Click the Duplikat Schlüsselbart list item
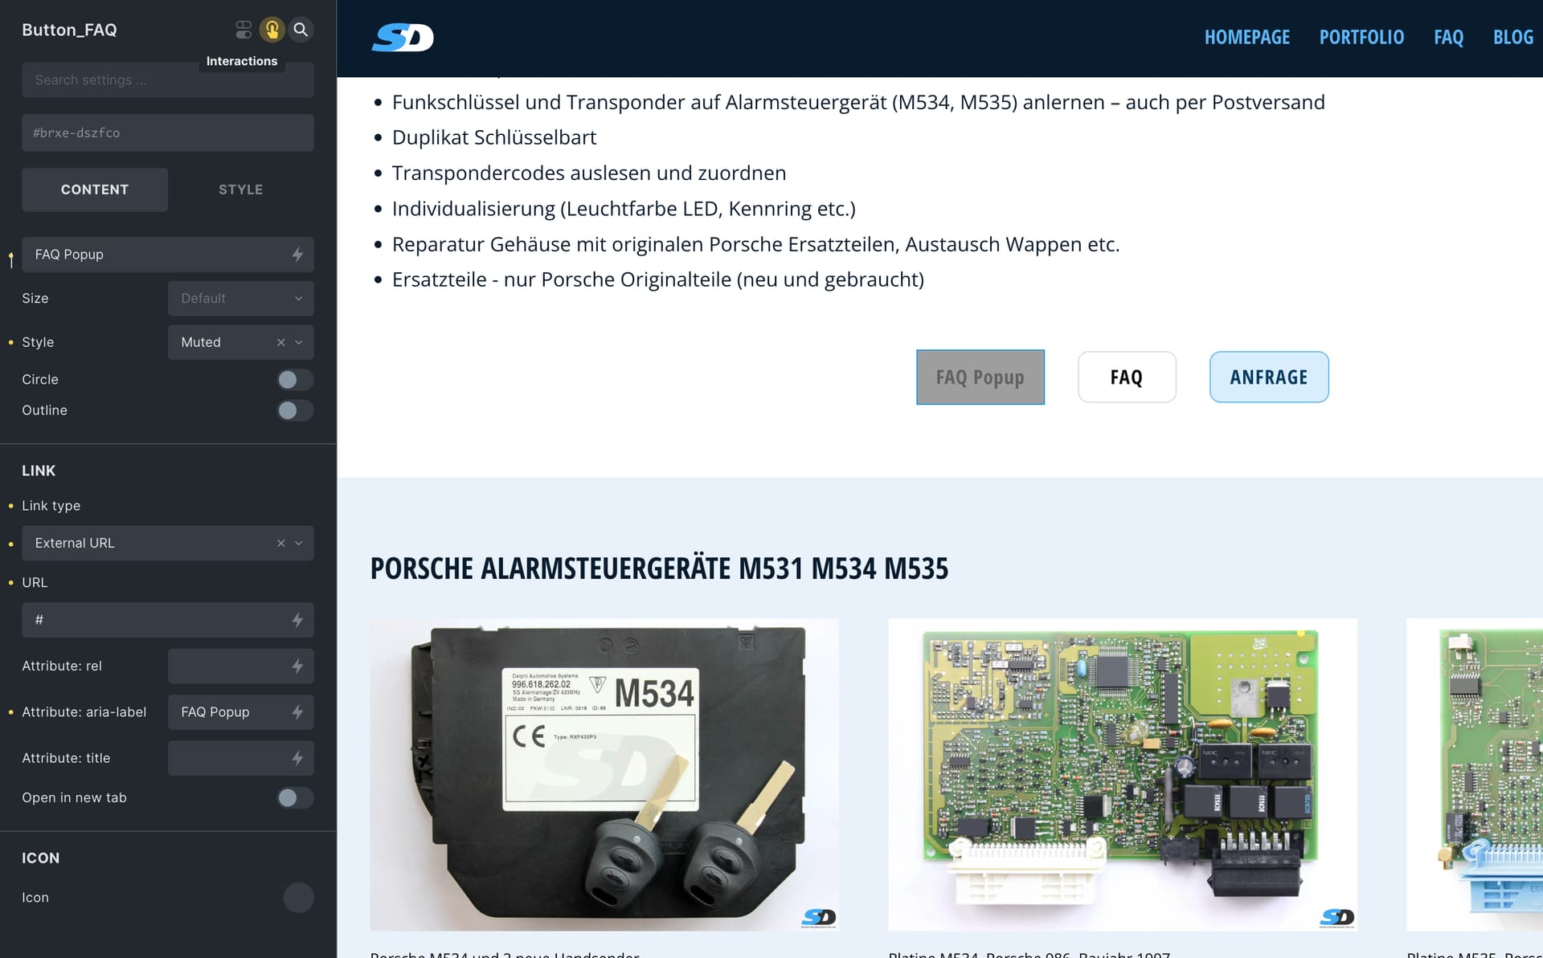 [494, 137]
